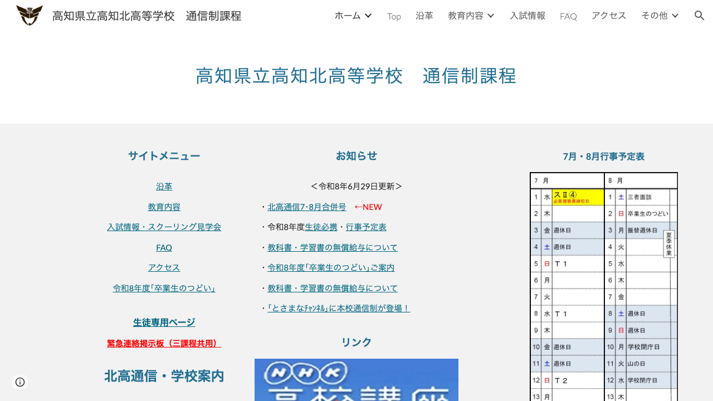
Task: Open アクセス link in the site menu list
Action: tap(164, 267)
